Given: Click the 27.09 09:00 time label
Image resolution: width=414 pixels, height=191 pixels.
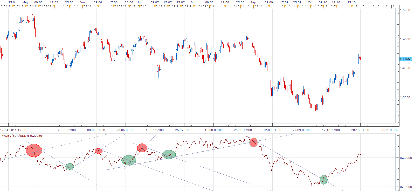Looking at the screenshot, I should 302,130.
